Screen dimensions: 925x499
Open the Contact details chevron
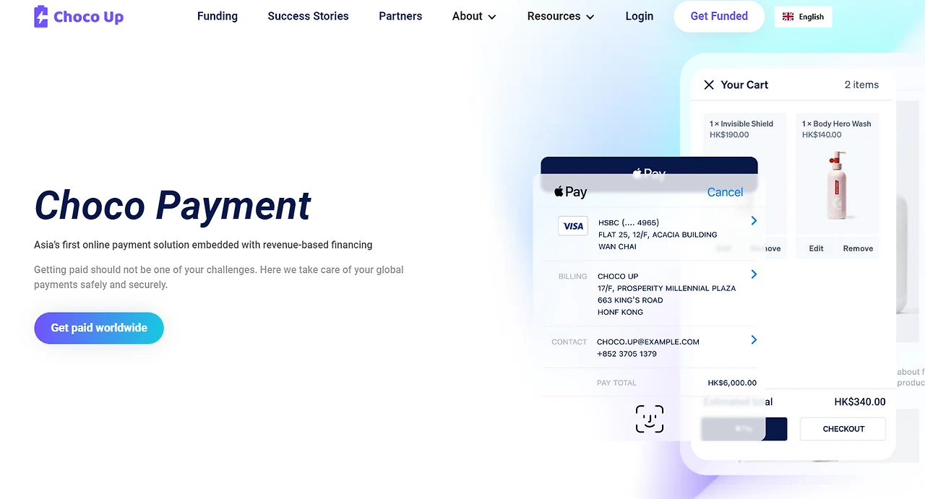[754, 340]
